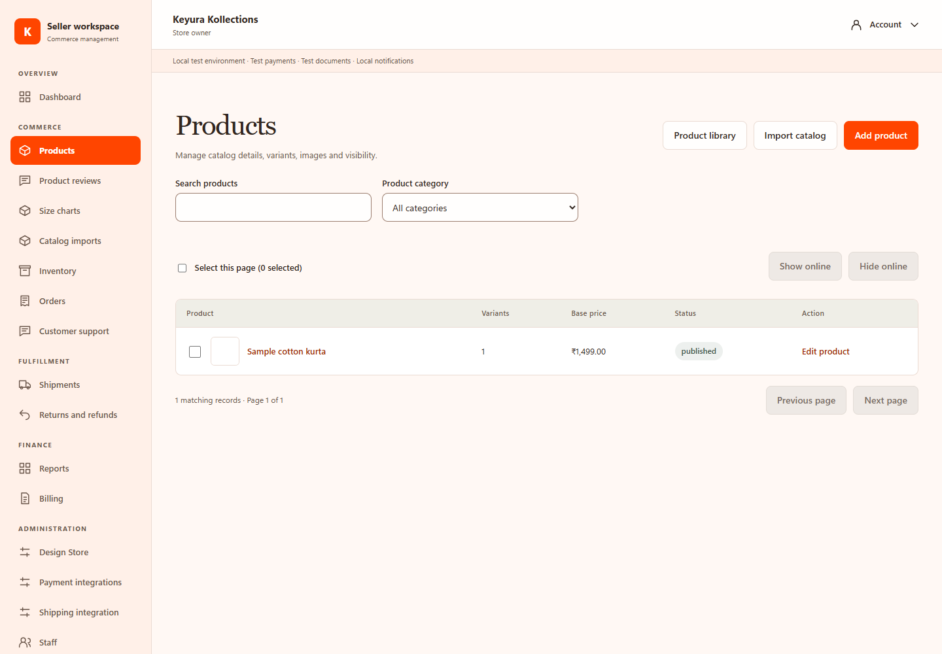942x654 pixels.
Task: Click the Payment integrations sliders icon
Action: coord(25,582)
